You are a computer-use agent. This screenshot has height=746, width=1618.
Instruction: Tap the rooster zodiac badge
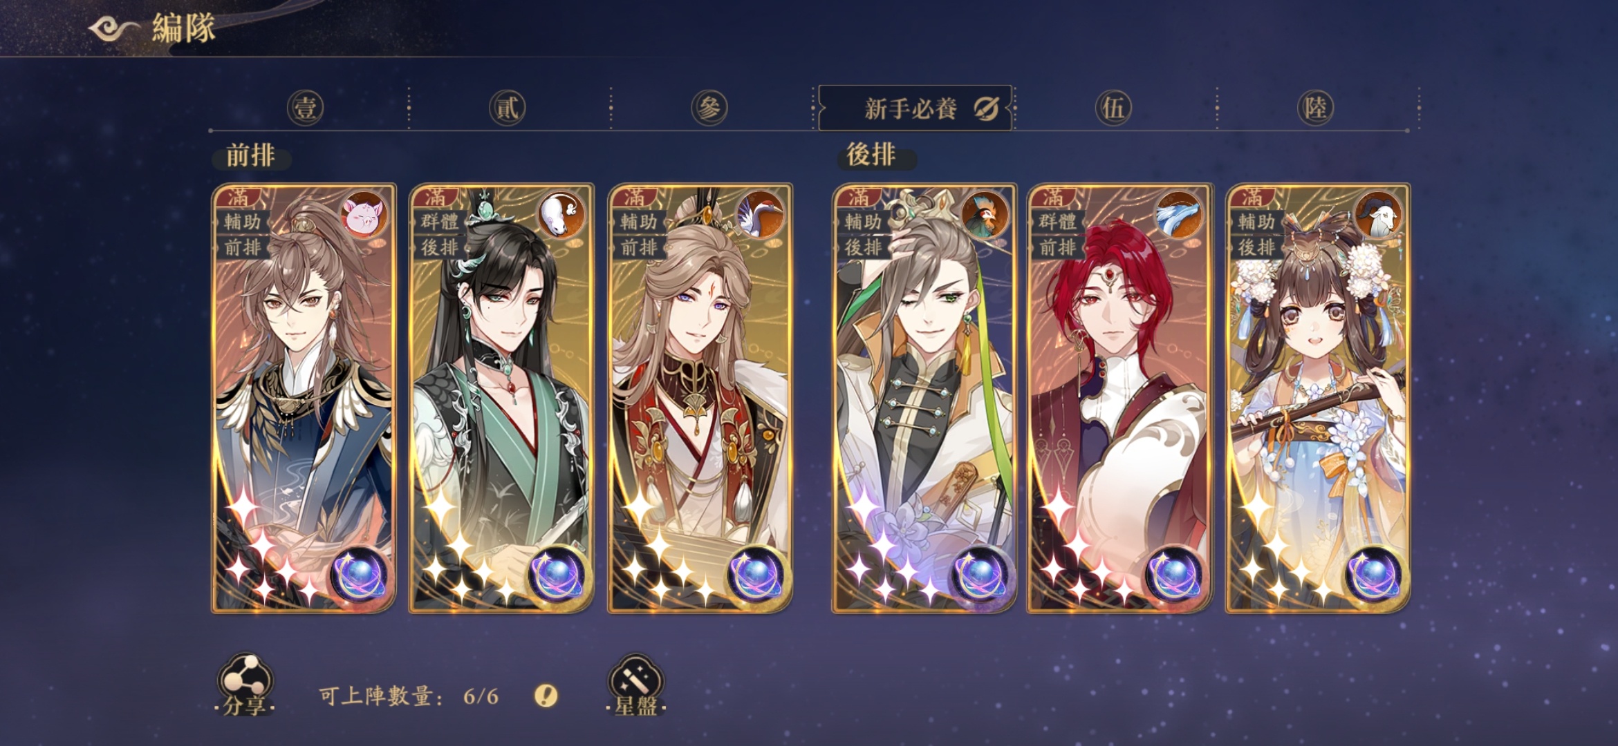(x=985, y=215)
